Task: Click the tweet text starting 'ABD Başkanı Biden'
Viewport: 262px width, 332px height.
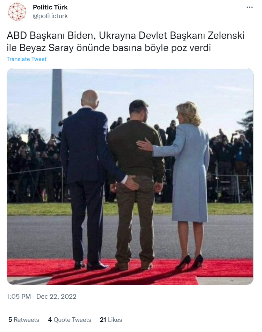Action: pos(126,41)
